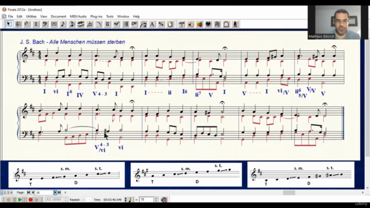Click the tempo value field showing 75

click(x=146, y=200)
